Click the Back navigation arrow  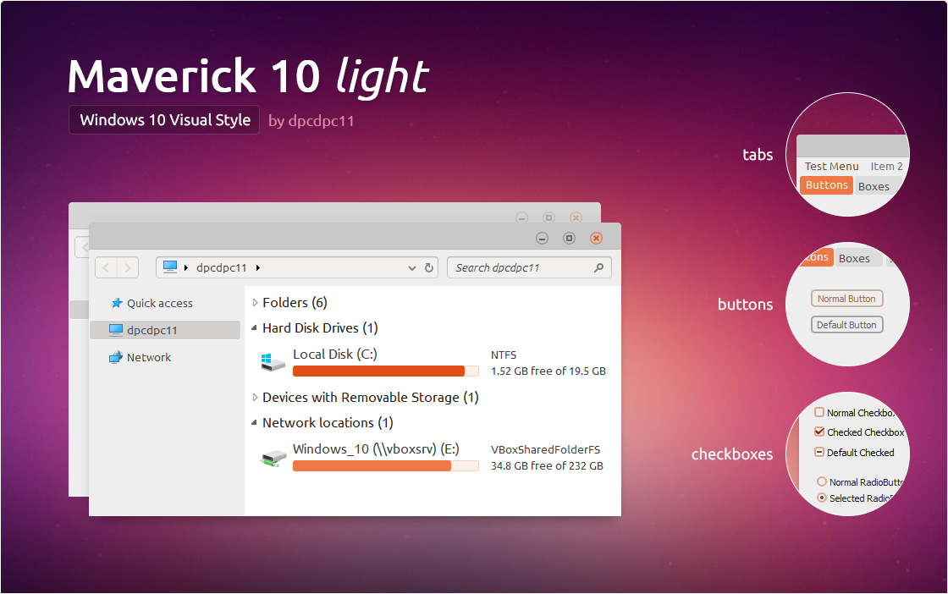point(106,267)
